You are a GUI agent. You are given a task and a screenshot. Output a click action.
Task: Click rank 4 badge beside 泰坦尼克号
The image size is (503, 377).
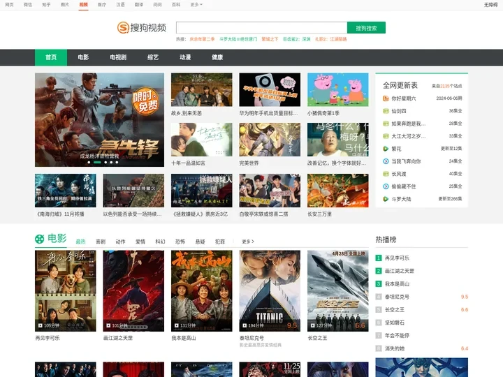379,297
